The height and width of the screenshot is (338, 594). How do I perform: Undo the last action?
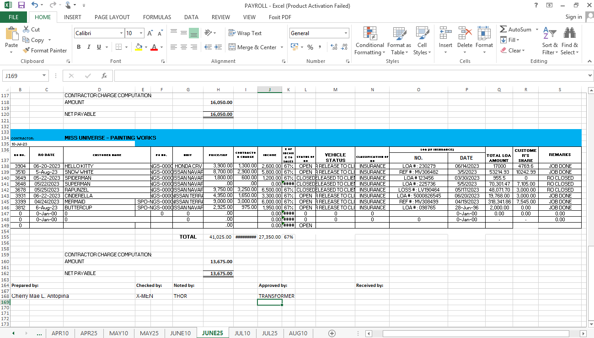pyautogui.click(x=35, y=5)
